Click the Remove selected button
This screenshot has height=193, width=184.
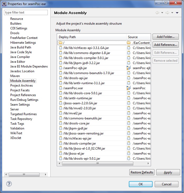click(166, 61)
